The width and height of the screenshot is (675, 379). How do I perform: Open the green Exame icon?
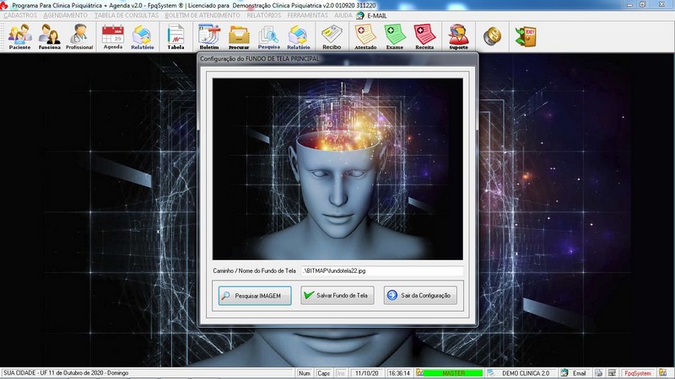tap(395, 37)
